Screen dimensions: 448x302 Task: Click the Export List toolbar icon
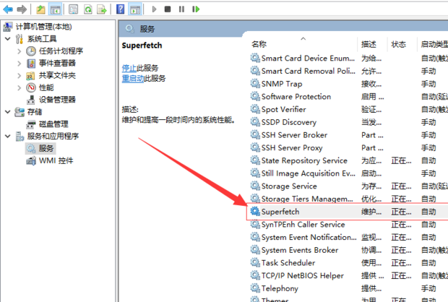tap(101, 9)
